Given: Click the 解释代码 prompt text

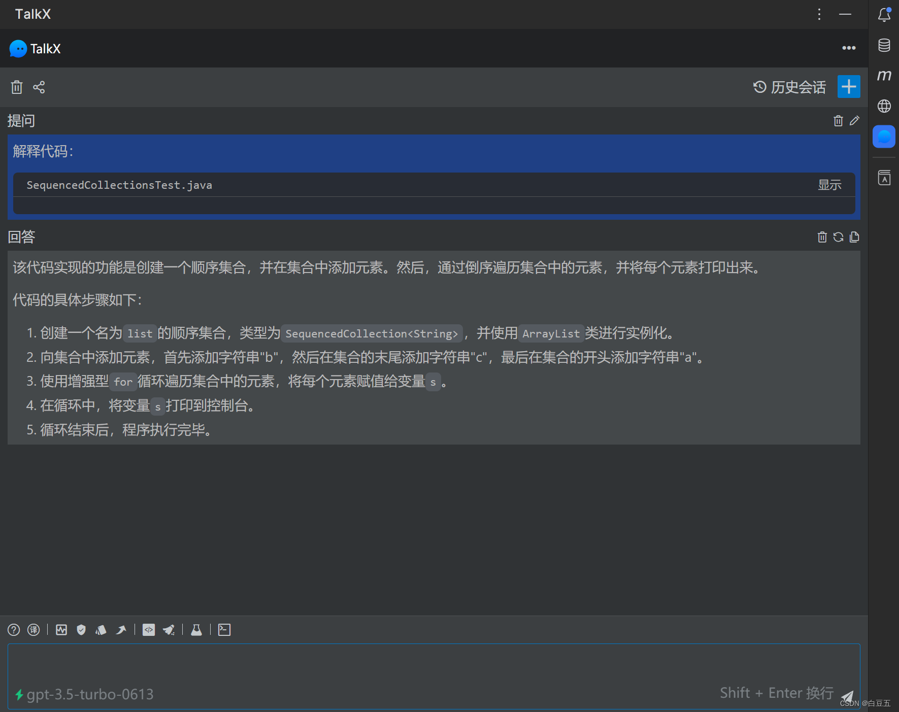Looking at the screenshot, I should pyautogui.click(x=43, y=151).
